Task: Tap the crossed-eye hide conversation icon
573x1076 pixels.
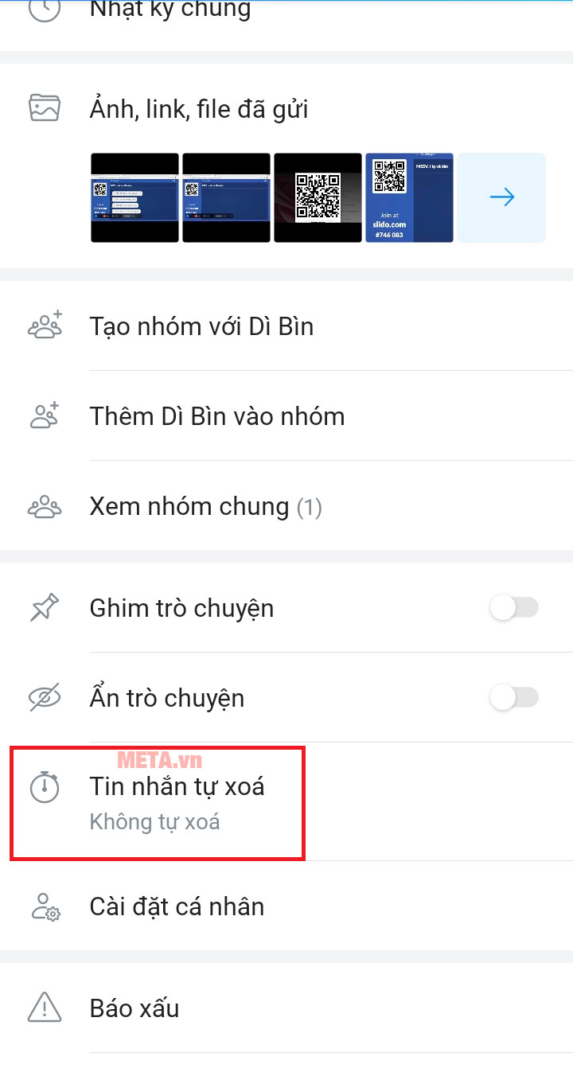Action: [45, 698]
